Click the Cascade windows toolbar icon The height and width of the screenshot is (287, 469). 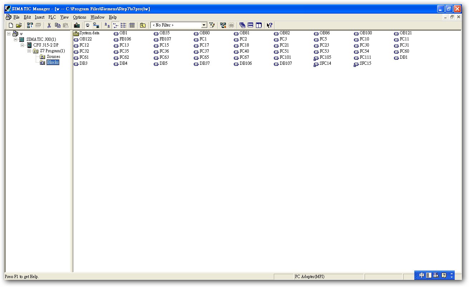pyautogui.click(x=242, y=25)
